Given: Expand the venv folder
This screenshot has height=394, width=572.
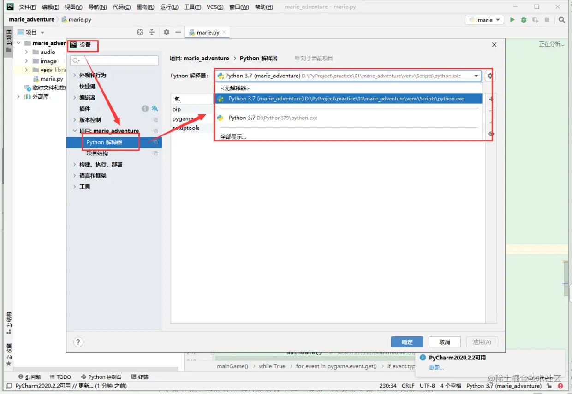Looking at the screenshot, I should [27, 70].
